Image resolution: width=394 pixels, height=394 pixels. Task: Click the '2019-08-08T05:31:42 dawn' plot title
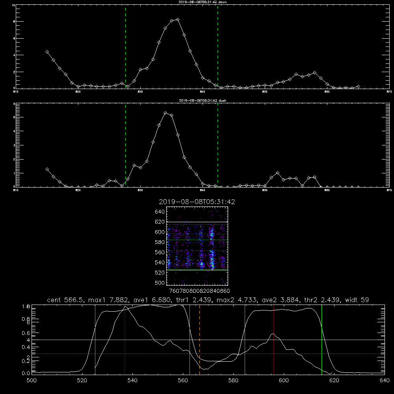(x=203, y=2)
